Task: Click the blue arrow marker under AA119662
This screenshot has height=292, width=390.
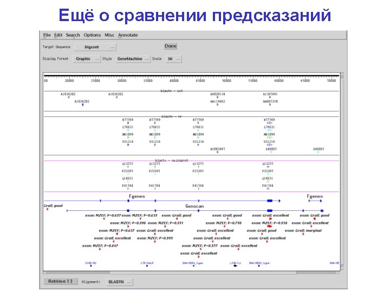Action: coord(217,104)
